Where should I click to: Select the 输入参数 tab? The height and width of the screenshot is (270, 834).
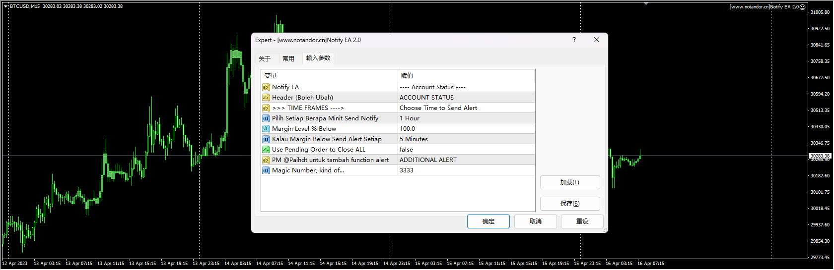pyautogui.click(x=318, y=58)
